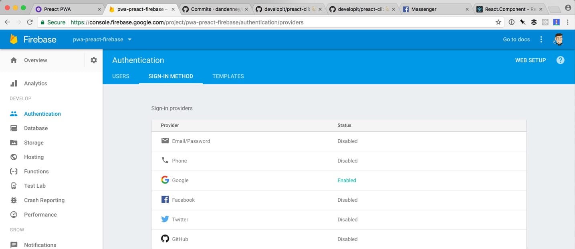The width and height of the screenshot is (575, 249).
Task: Switch to Messenger browser tab
Action: point(436,9)
